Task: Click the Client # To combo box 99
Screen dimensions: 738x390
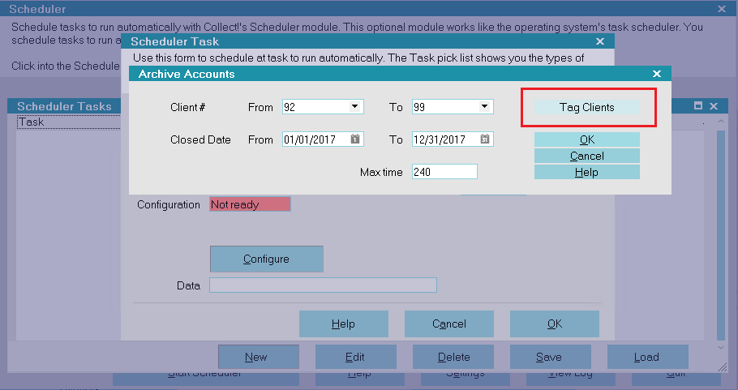Action: pyautogui.click(x=453, y=107)
